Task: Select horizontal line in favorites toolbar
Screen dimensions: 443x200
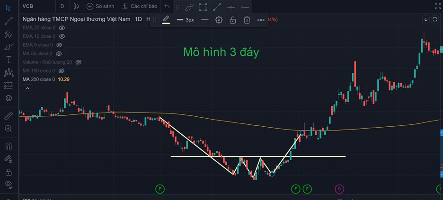Action: click(x=231, y=8)
